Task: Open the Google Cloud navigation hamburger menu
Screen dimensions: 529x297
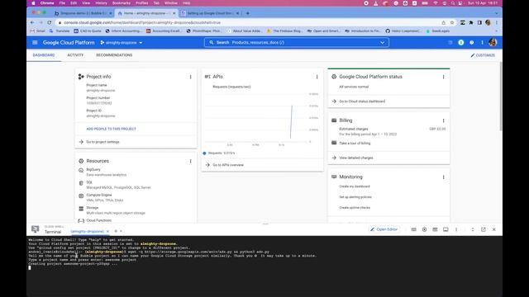Action: 35,42
